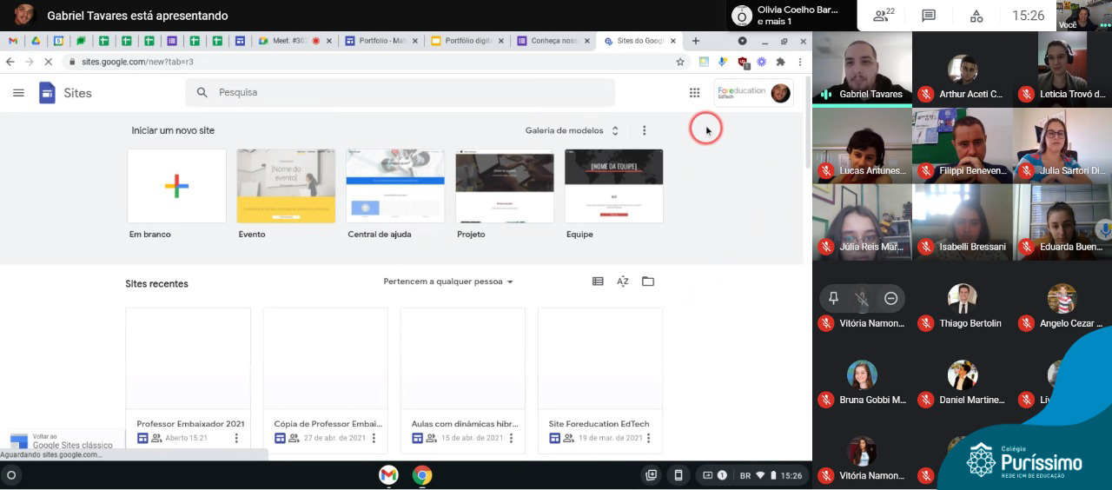Show the Meet participants list icon
The height and width of the screenshot is (490, 1112).
(883, 16)
